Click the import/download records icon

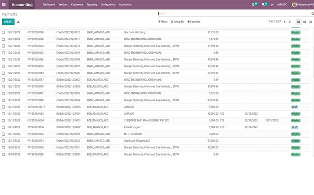18,22
